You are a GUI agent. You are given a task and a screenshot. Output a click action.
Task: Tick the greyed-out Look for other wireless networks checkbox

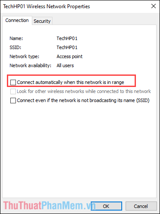(x=13, y=91)
